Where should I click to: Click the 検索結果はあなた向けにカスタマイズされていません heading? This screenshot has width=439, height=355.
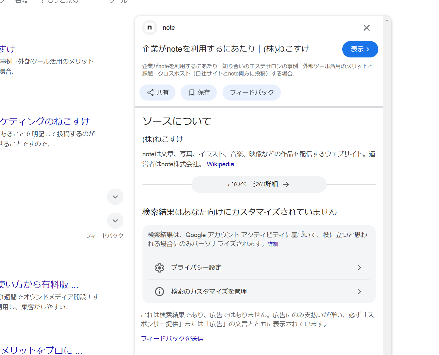(240, 212)
